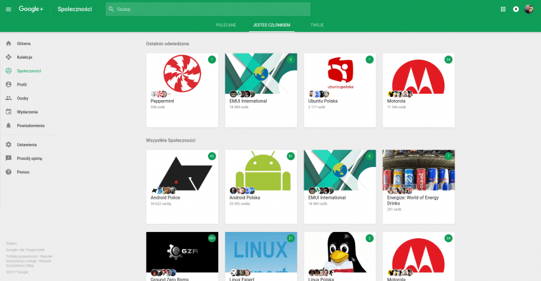Click the Profil person icon
Screen dimensions: 541x281
9,84
